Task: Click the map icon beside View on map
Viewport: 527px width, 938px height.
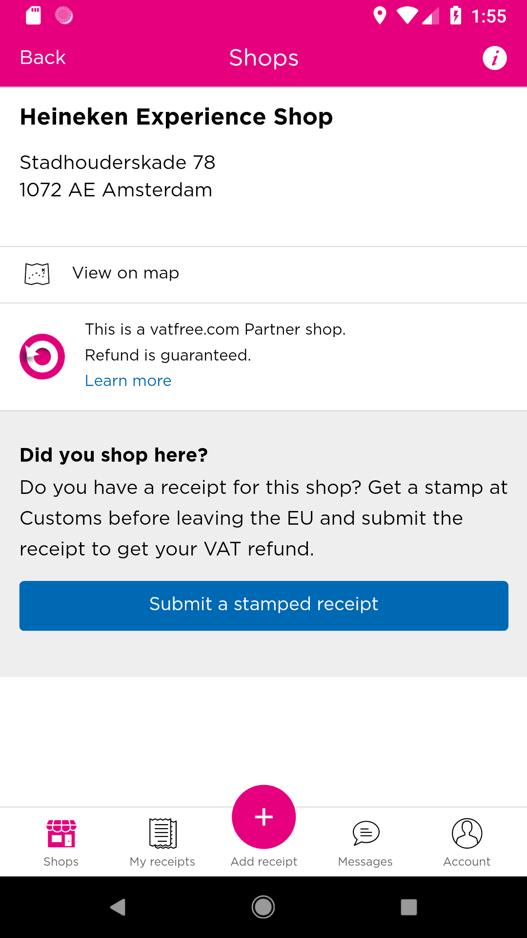Action: [x=37, y=274]
